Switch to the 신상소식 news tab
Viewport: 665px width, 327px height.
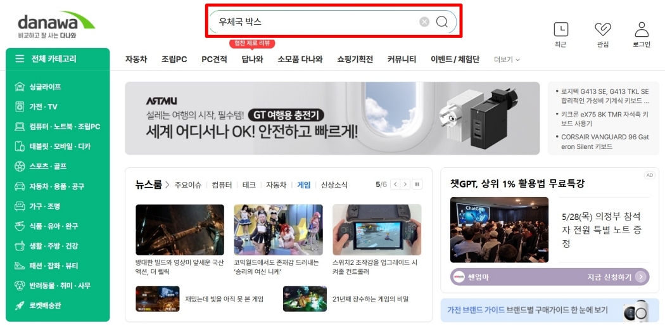point(334,185)
